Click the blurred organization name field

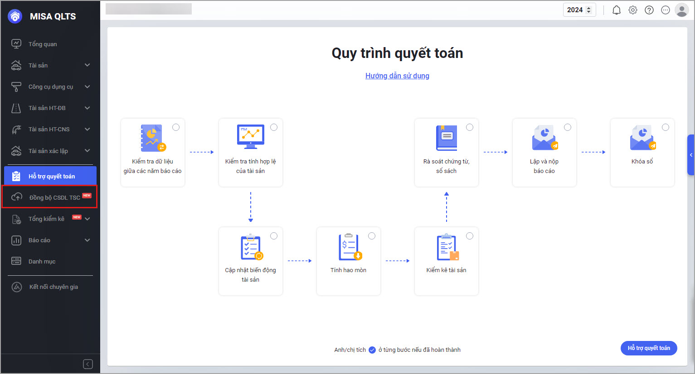click(x=149, y=9)
